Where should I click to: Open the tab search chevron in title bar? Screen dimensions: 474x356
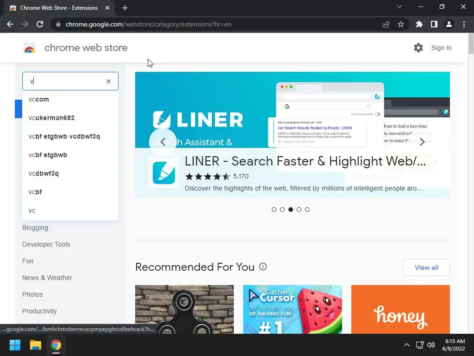click(x=399, y=6)
